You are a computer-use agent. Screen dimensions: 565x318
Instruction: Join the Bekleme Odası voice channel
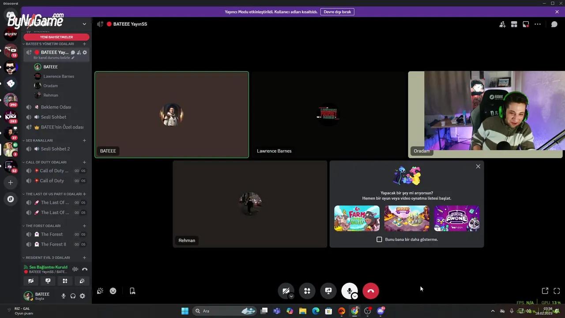tap(56, 107)
